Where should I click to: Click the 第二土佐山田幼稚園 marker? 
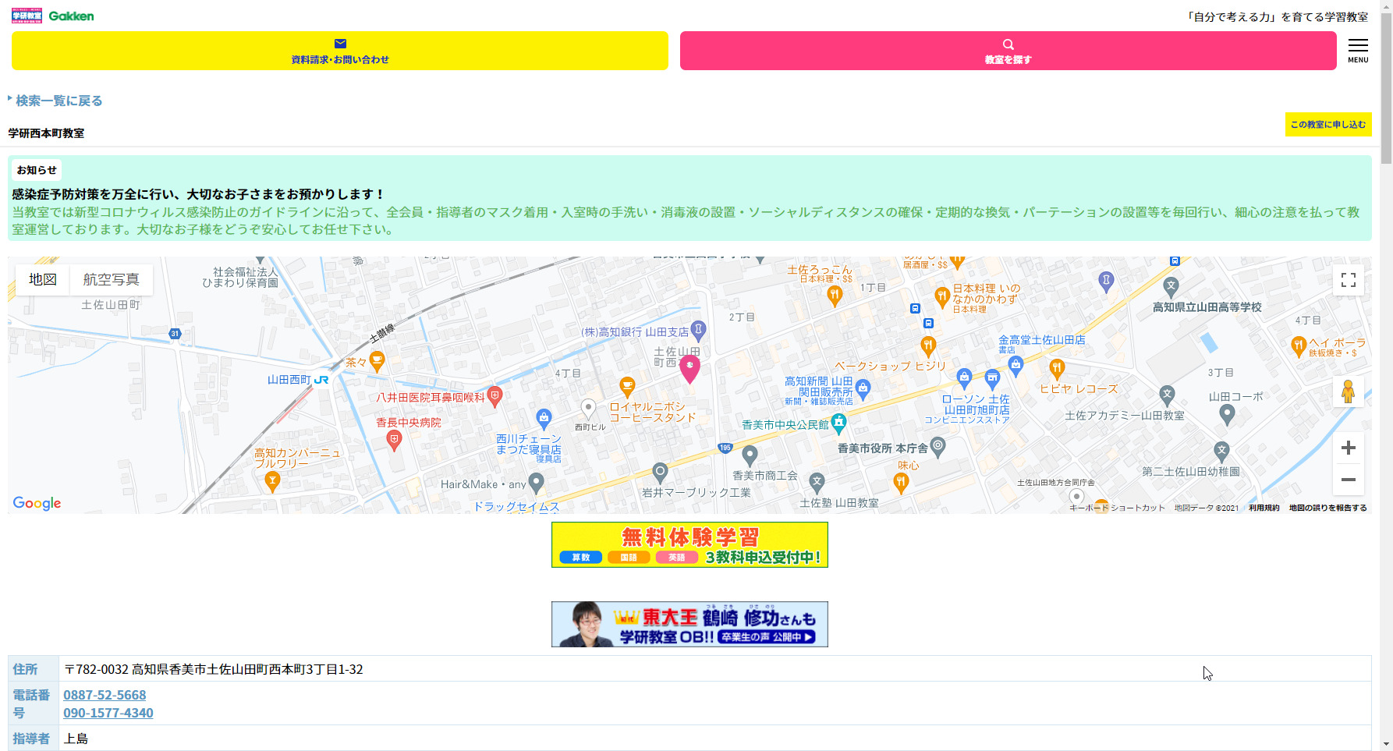click(x=1221, y=451)
